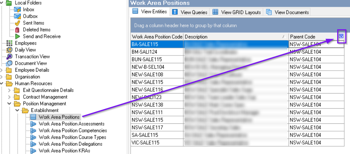Open the filter dropdown in the grid header
The height and width of the screenshot is (154, 350).
(341, 36)
